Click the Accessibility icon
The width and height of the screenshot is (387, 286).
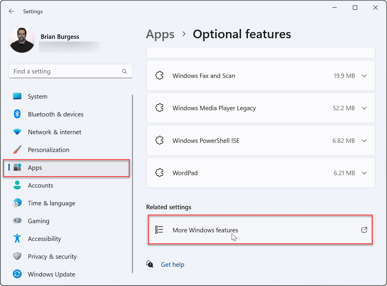coord(17,239)
